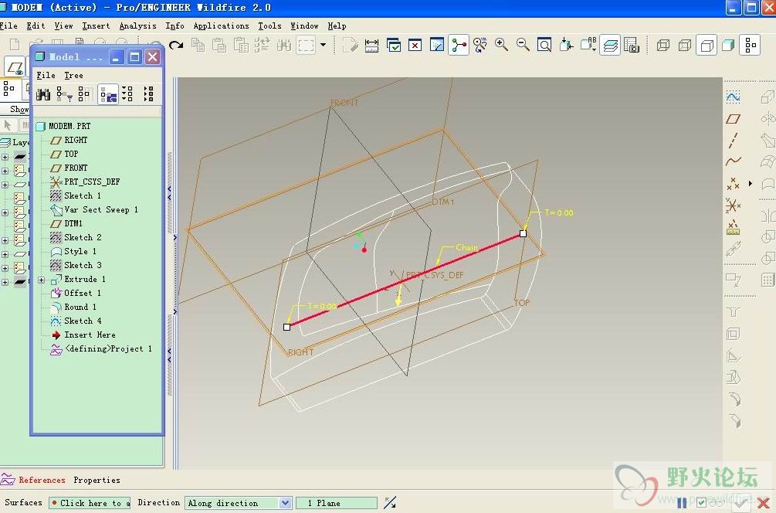Click the Datum Plane tool icon

[733, 119]
